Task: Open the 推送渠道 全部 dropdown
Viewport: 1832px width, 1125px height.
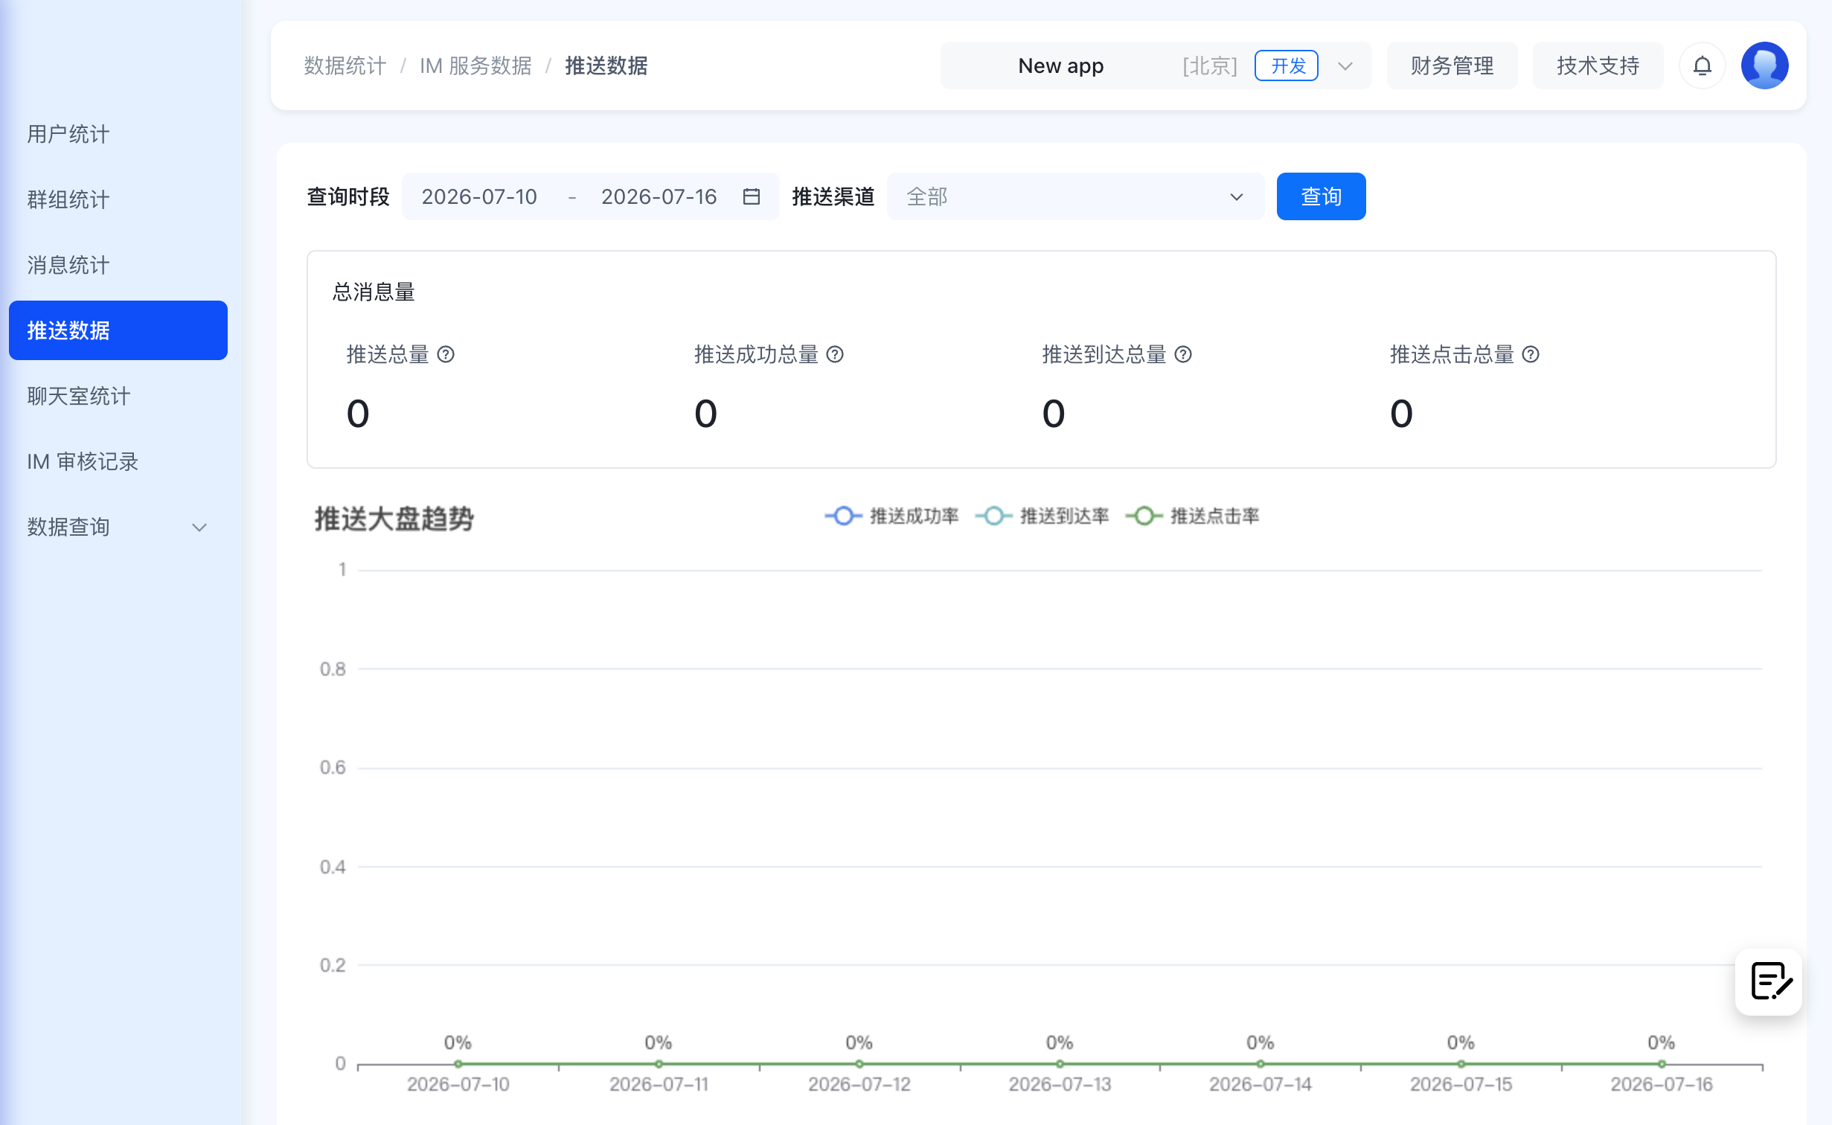Action: pos(1075,196)
